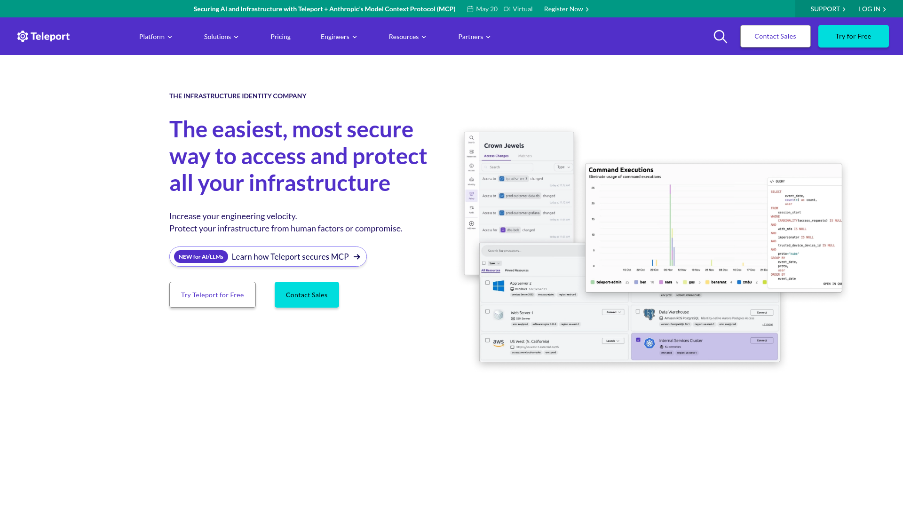Image resolution: width=903 pixels, height=508 pixels.
Task: Select Matchers tab
Action: 525,156
